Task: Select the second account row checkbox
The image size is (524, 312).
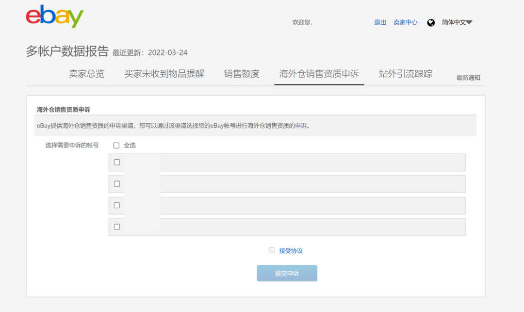Action: pos(117,184)
